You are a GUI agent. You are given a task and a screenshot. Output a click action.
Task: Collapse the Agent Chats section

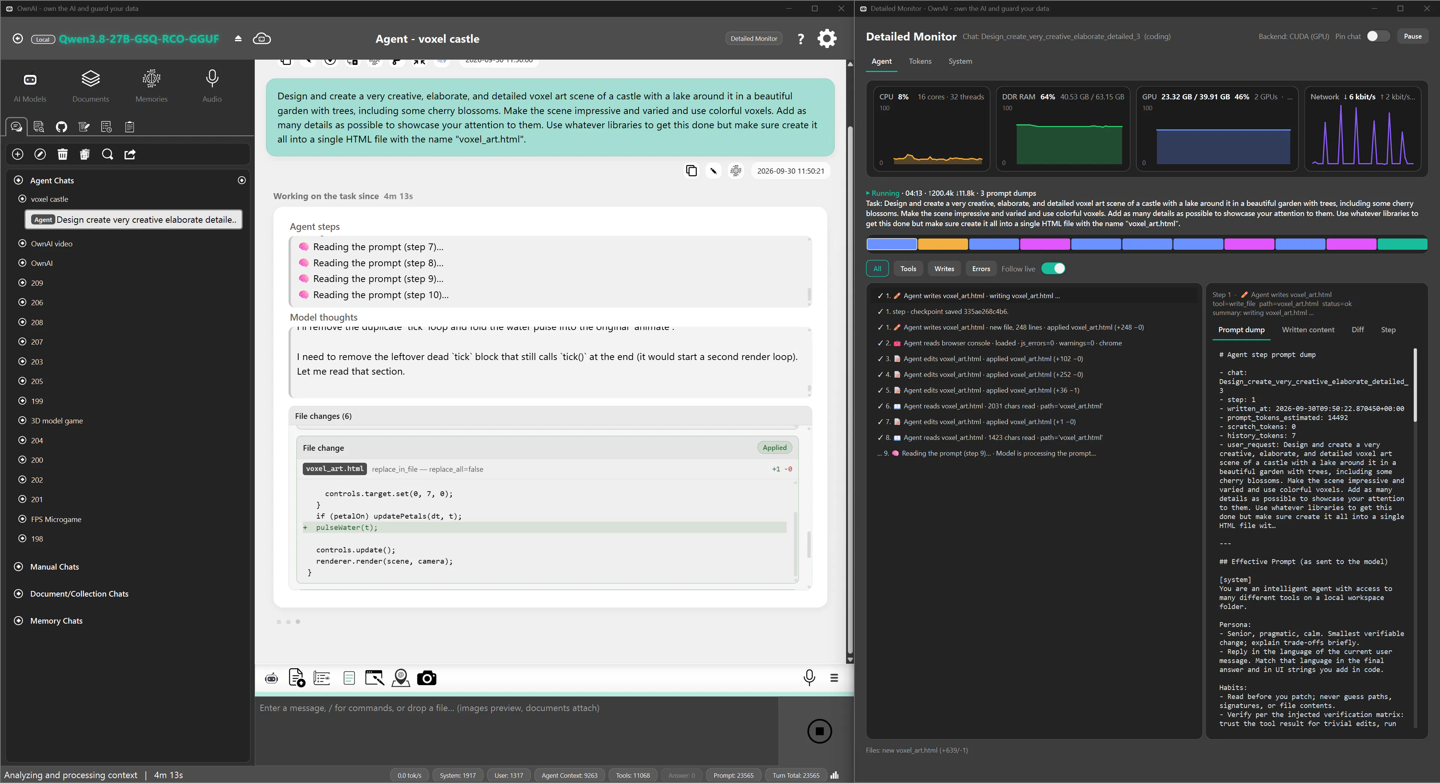point(18,180)
